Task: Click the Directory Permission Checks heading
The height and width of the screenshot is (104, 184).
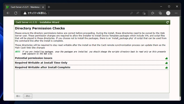Action: [40, 28]
